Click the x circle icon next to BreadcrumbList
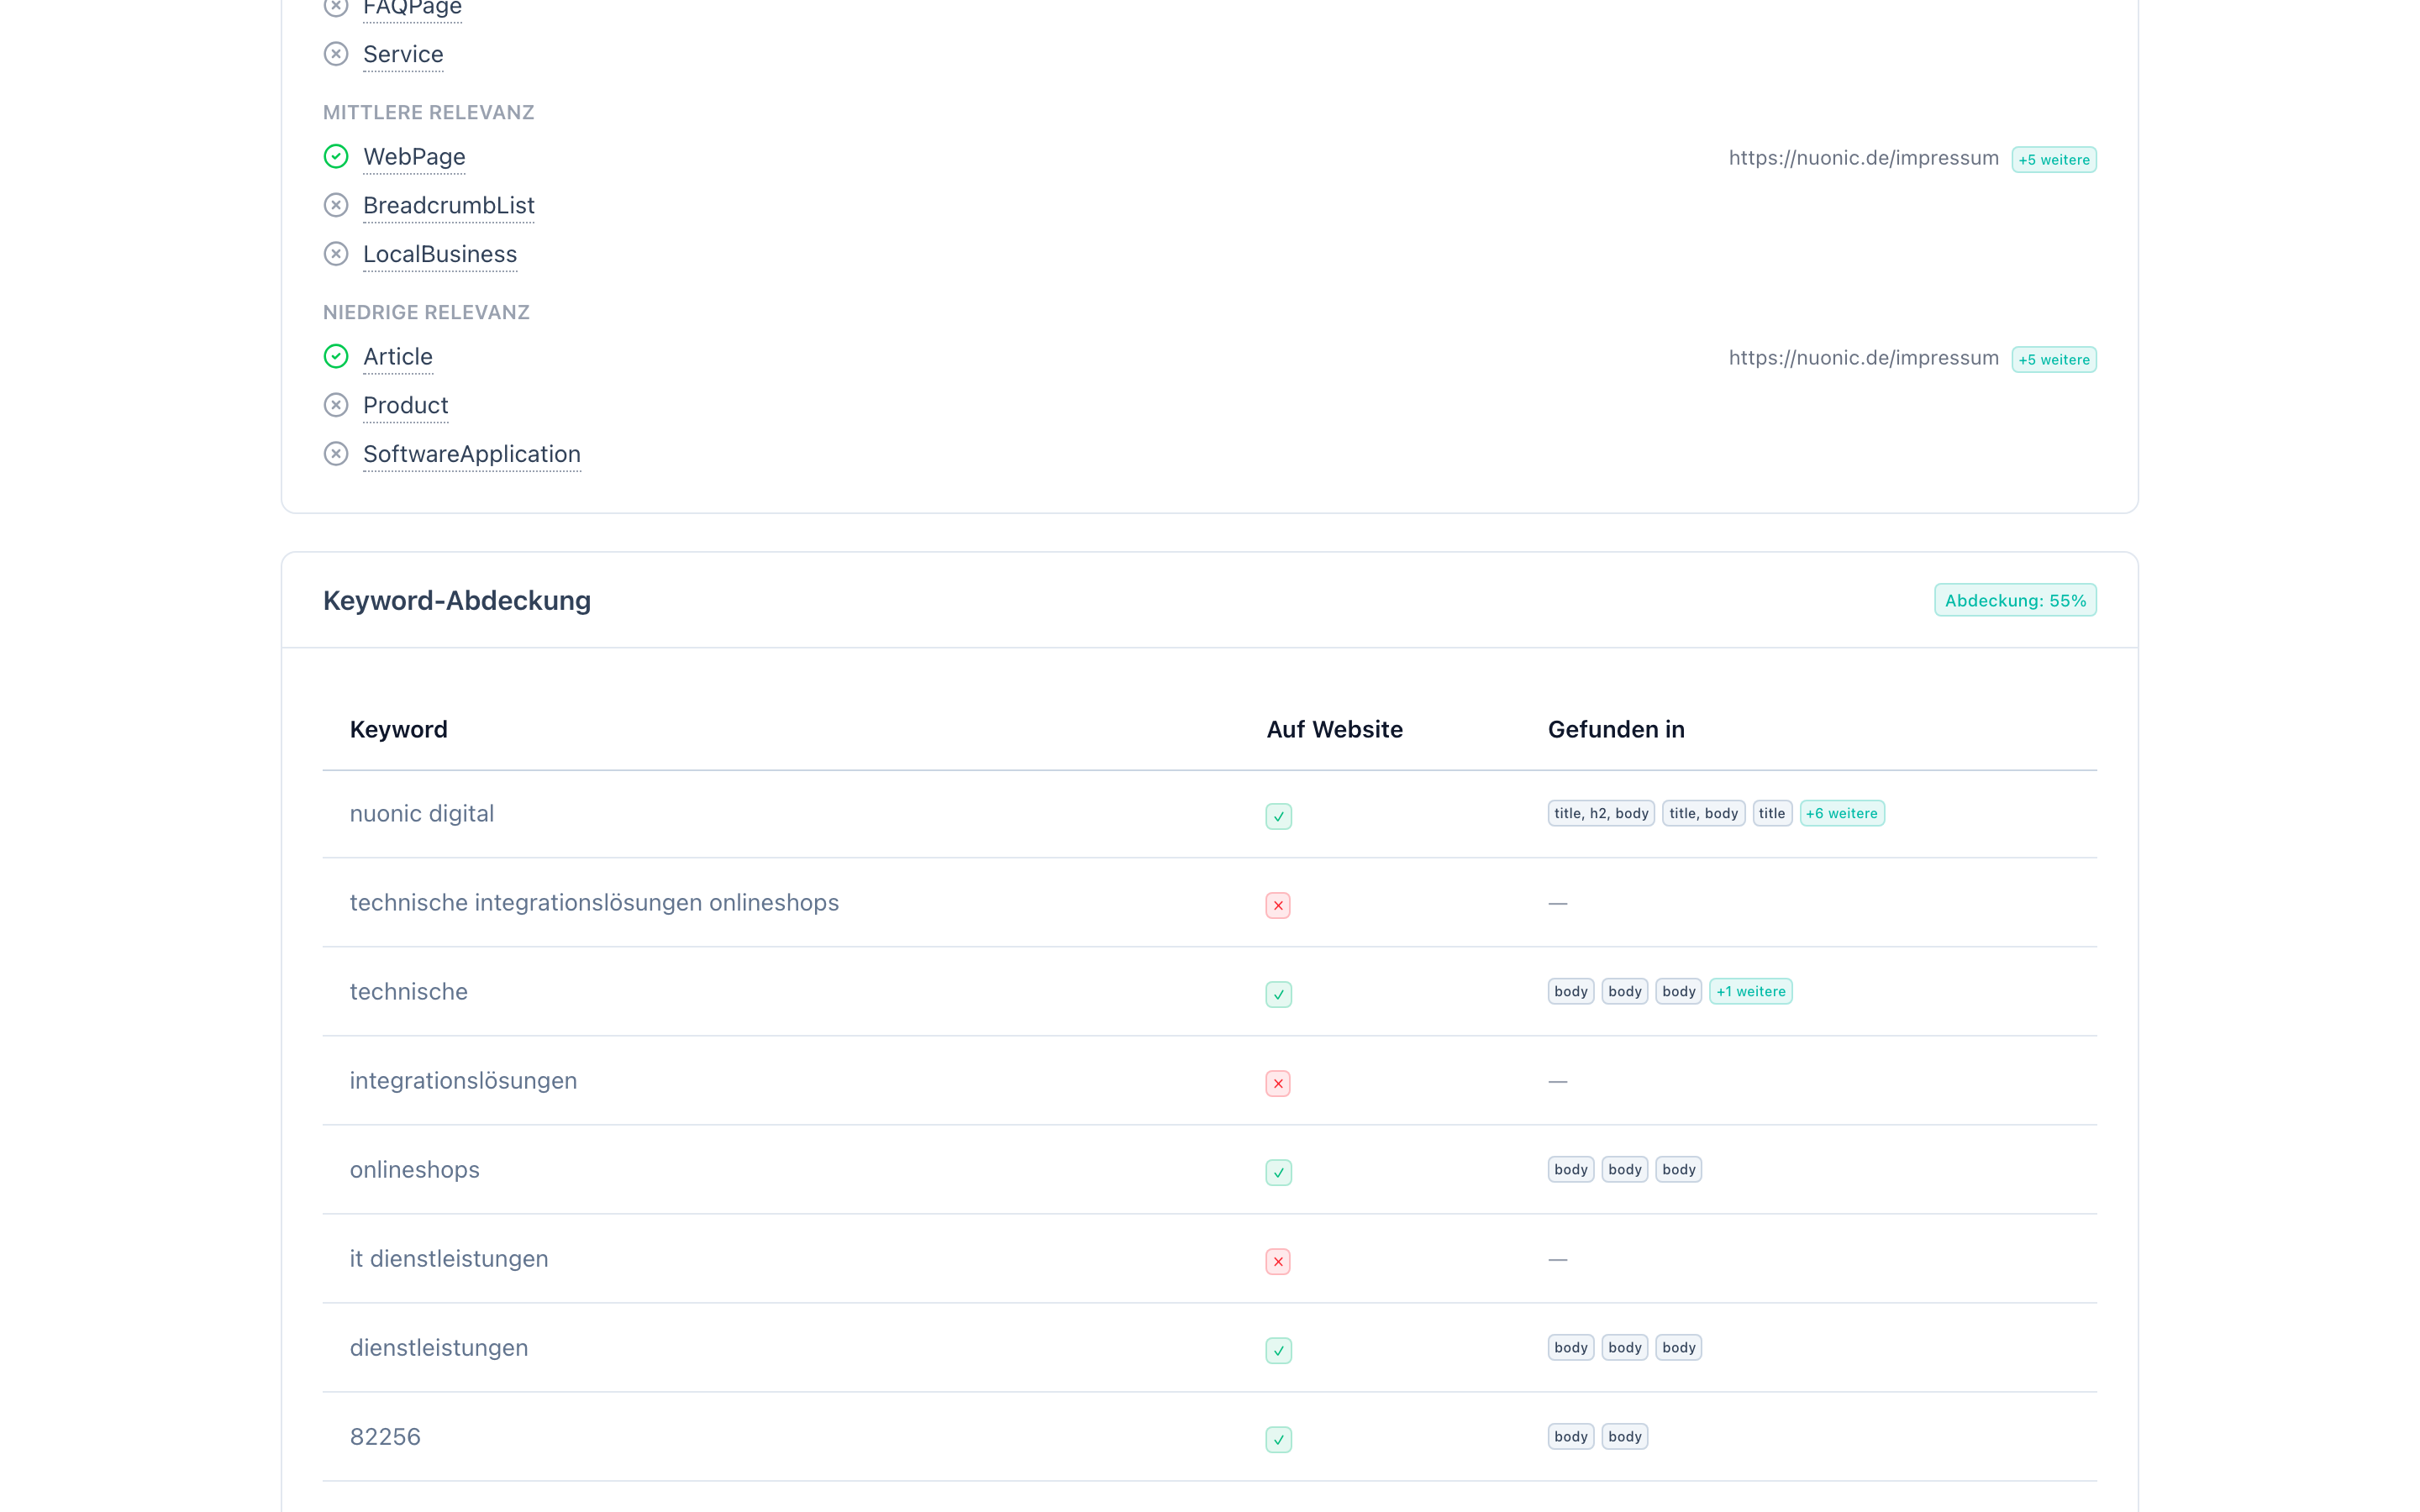The width and height of the screenshot is (2420, 1512). pos(336,205)
